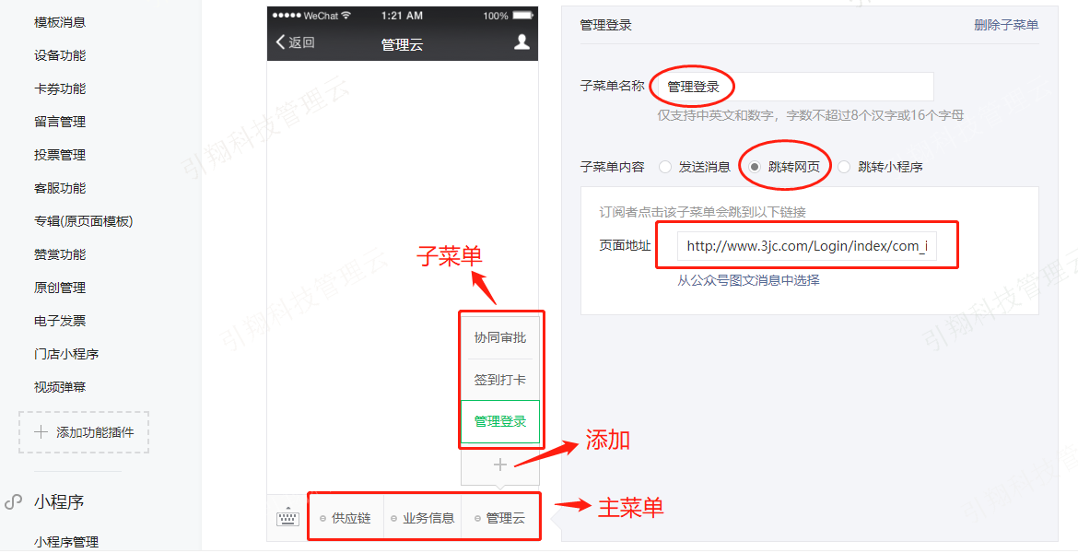Click the back chevron in phone preview

tap(280, 42)
